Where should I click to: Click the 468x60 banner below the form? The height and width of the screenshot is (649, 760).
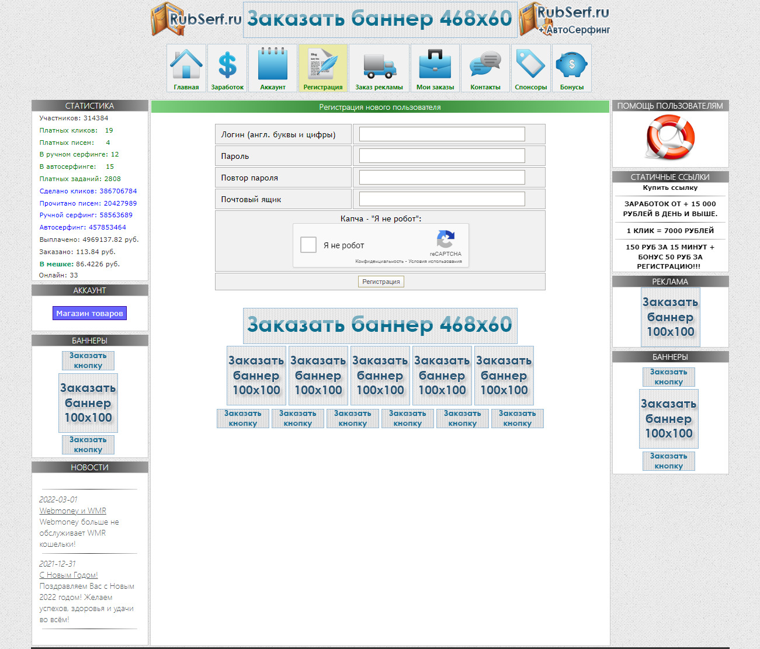tap(380, 326)
